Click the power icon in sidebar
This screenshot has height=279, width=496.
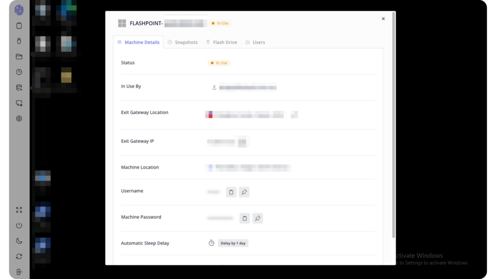[19, 226]
